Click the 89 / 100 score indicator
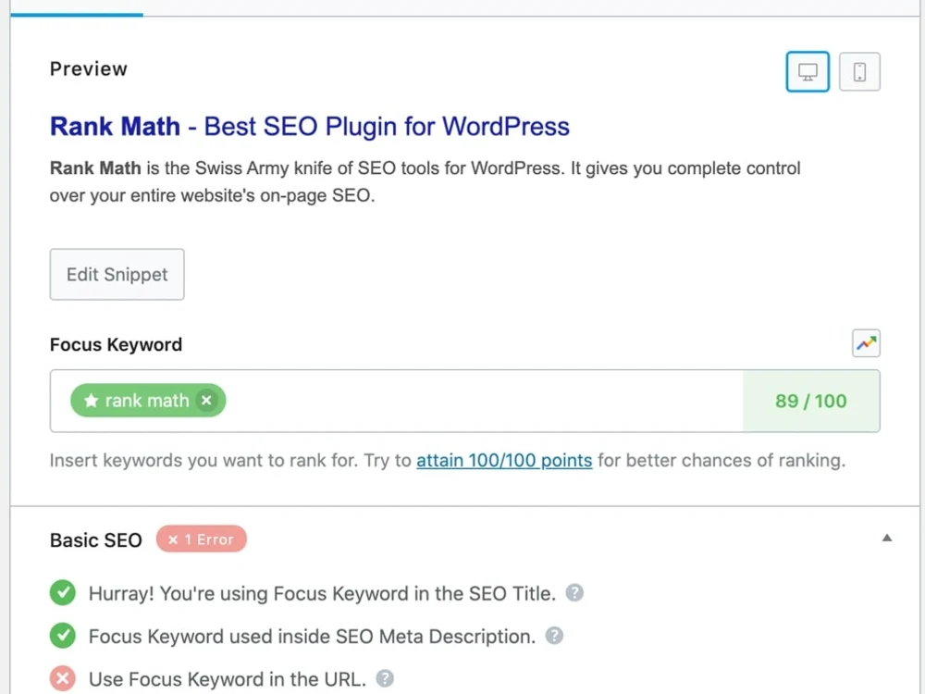Screen dimensions: 925x694 pyautogui.click(x=811, y=402)
